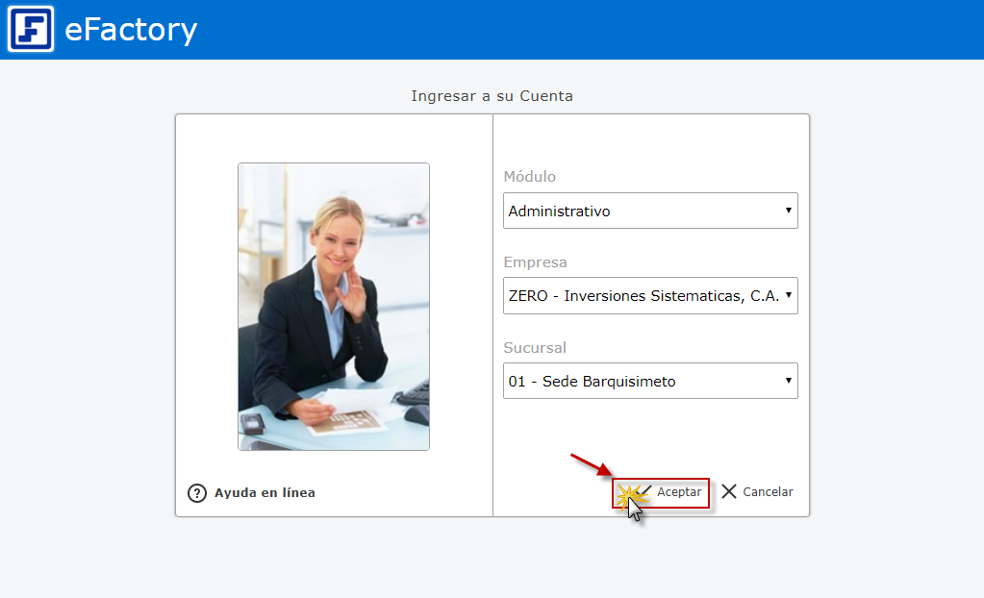Click the arrow on the Sucursal combo box
This screenshot has height=598, width=984.
(789, 381)
